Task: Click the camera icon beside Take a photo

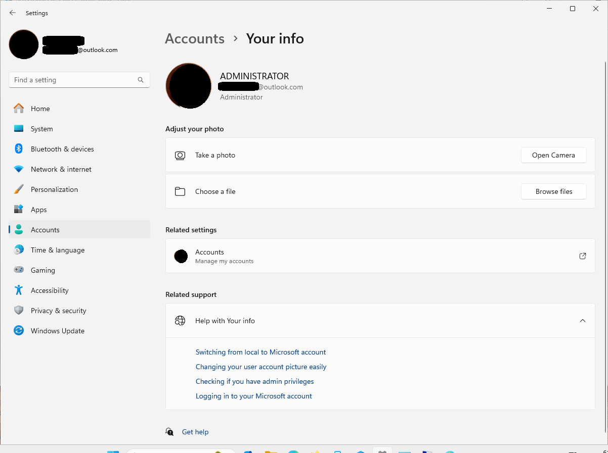Action: (x=180, y=156)
